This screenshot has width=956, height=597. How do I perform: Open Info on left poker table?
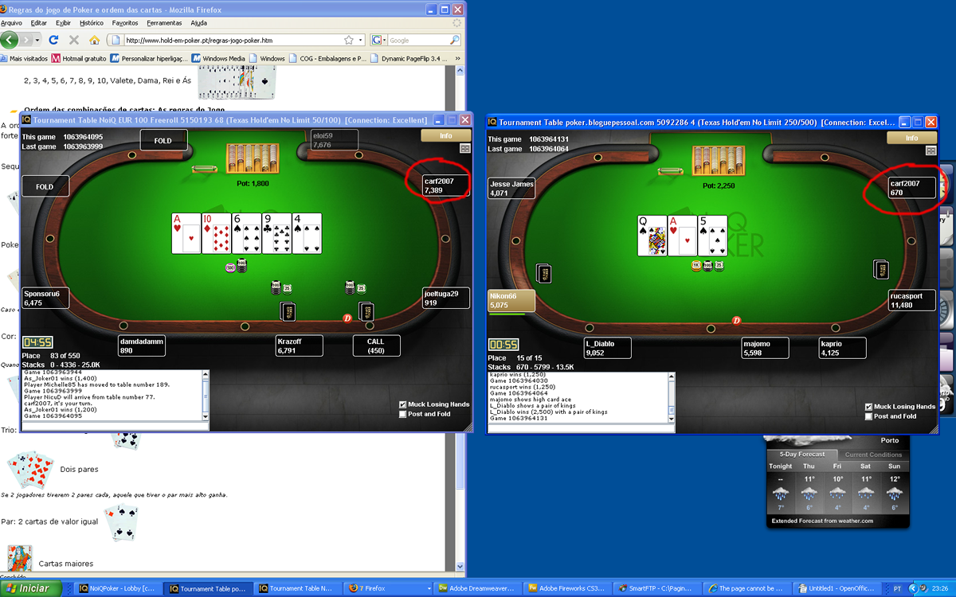click(445, 135)
